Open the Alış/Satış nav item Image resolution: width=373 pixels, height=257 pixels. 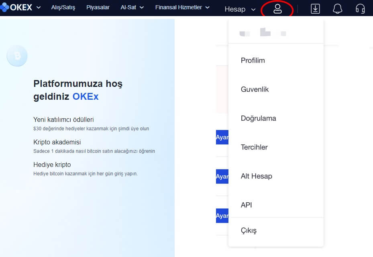(63, 7)
